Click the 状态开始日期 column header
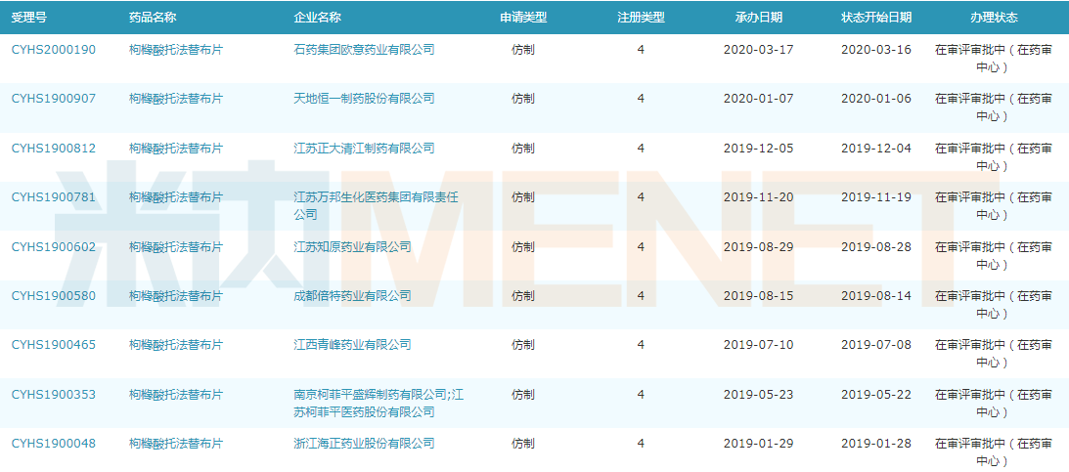Viewport: 1069px width, 472px height. [876, 18]
